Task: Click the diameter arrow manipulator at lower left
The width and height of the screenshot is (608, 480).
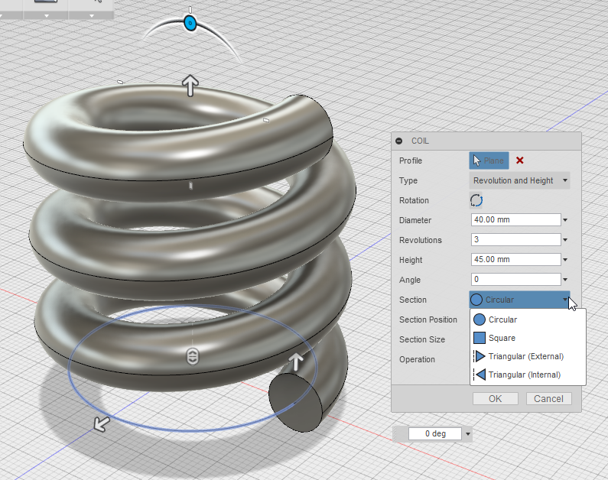Action: tap(102, 424)
